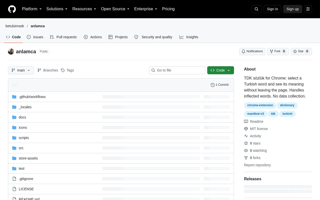320x200 pixels.
Task: Open the green Code dropdown button
Action: point(220,70)
